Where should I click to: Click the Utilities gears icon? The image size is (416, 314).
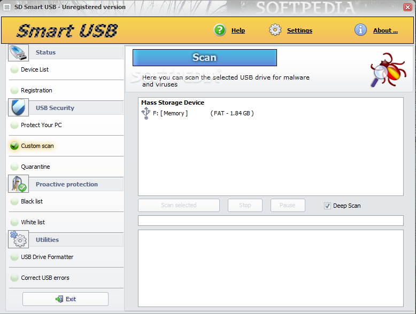pyautogui.click(x=18, y=239)
